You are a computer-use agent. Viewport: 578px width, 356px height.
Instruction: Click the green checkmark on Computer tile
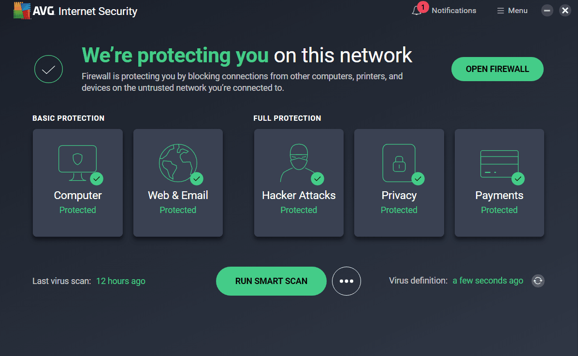pyautogui.click(x=97, y=178)
